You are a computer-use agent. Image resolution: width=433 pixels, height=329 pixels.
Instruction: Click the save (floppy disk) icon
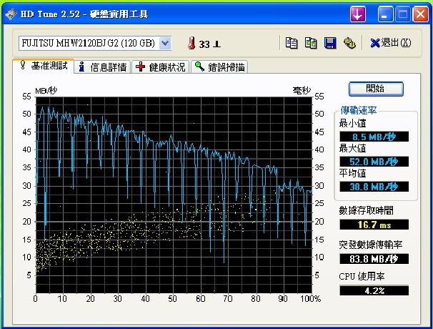click(330, 44)
